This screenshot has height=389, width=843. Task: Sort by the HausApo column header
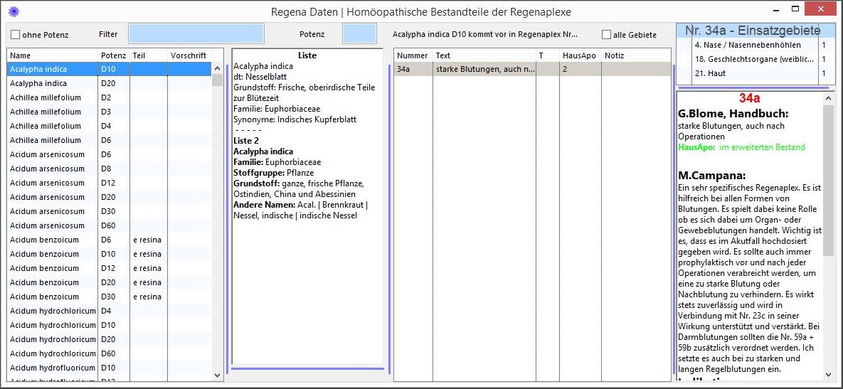tap(579, 55)
